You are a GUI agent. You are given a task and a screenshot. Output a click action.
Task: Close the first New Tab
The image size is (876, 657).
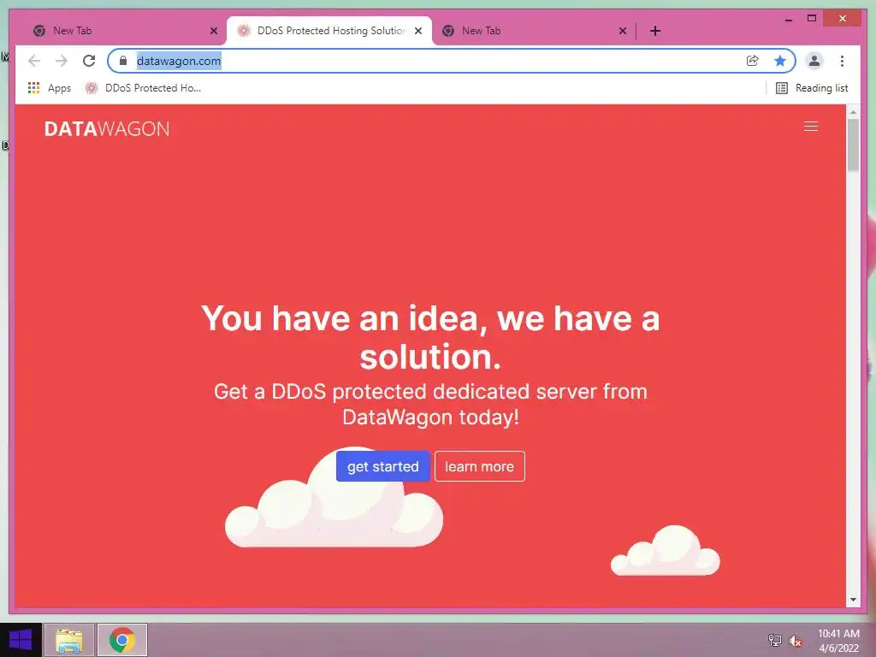click(213, 31)
